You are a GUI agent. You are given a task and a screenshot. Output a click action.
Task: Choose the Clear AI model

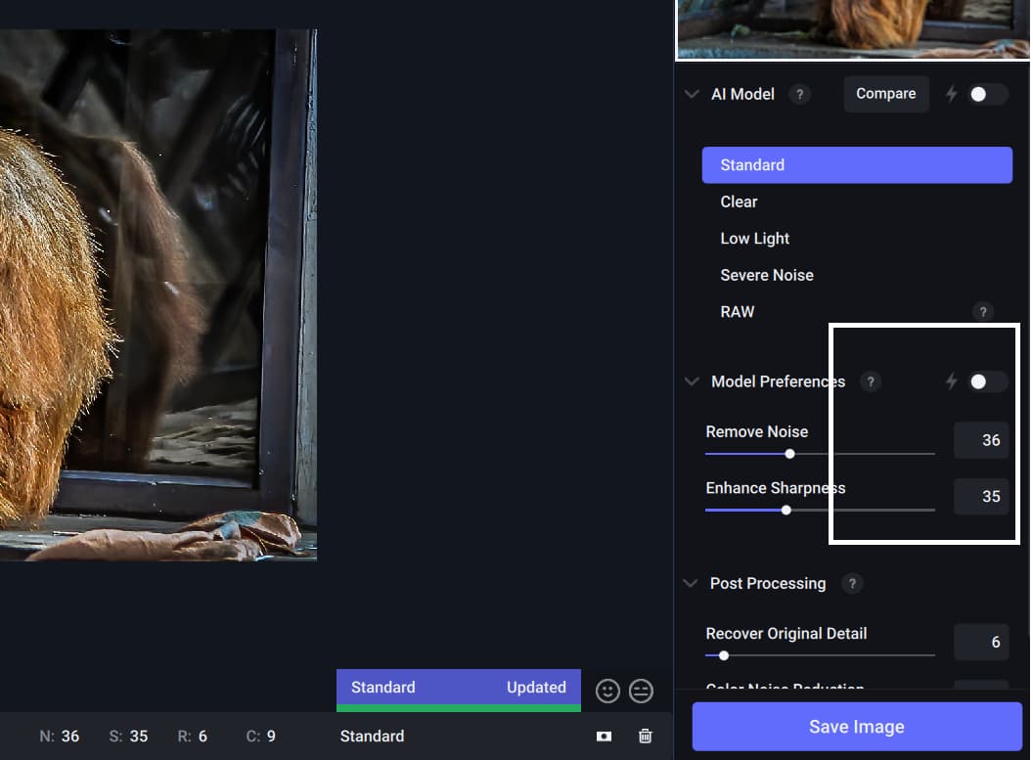739,201
